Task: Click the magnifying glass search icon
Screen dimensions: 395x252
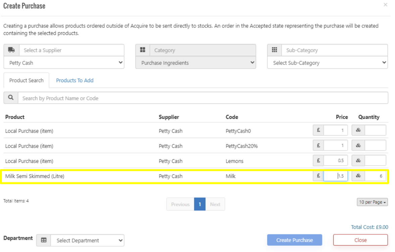Action: coord(11,98)
